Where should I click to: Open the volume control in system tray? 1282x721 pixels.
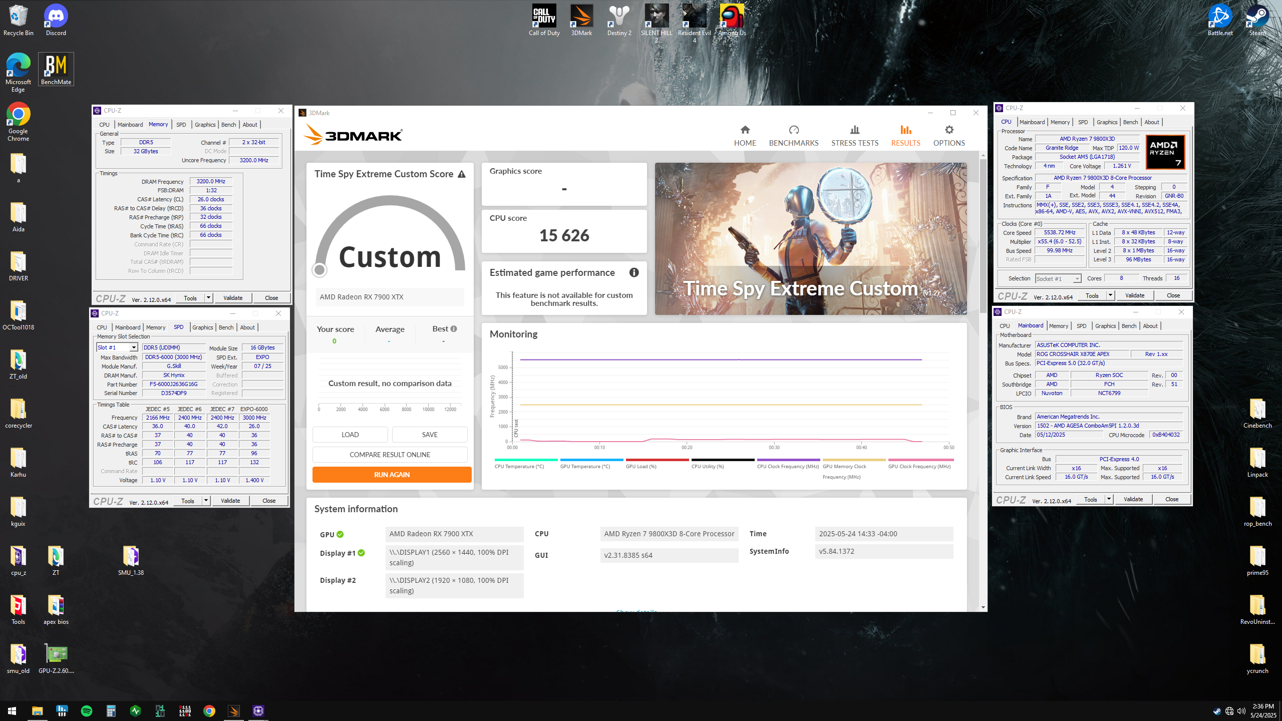pos(1241,711)
